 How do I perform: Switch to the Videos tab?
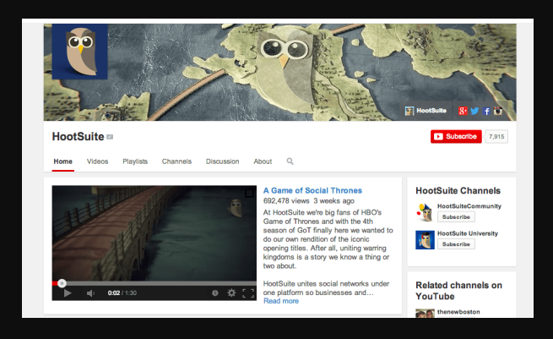point(97,161)
